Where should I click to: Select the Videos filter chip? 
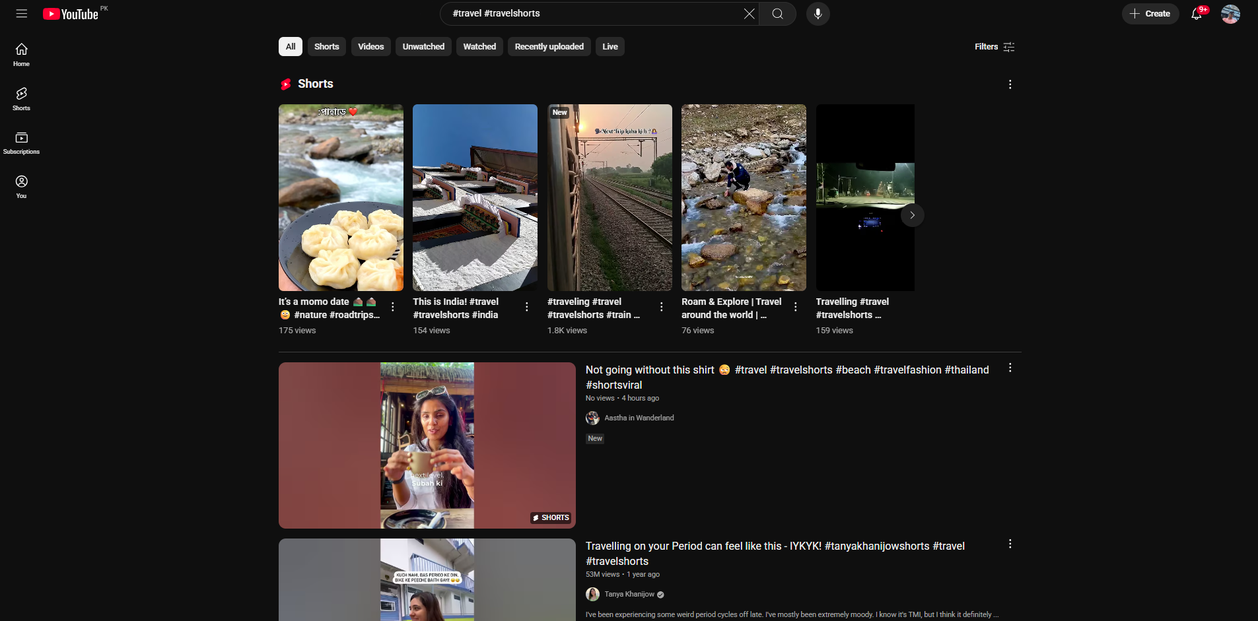tap(370, 47)
